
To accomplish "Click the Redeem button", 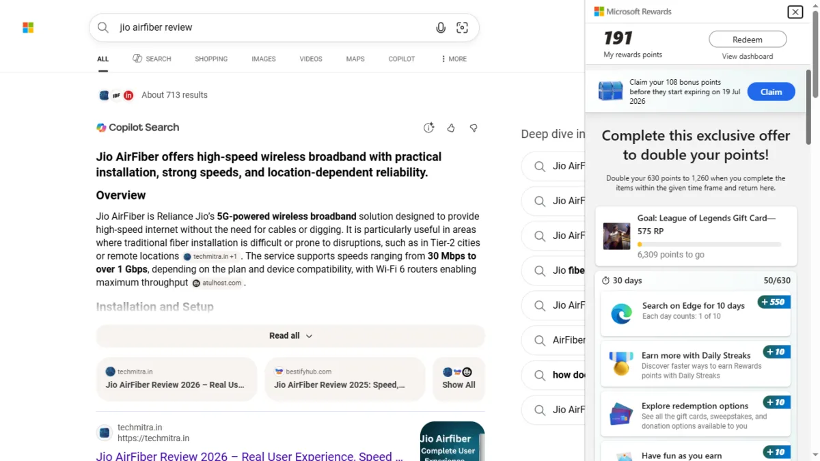I will click(x=748, y=39).
